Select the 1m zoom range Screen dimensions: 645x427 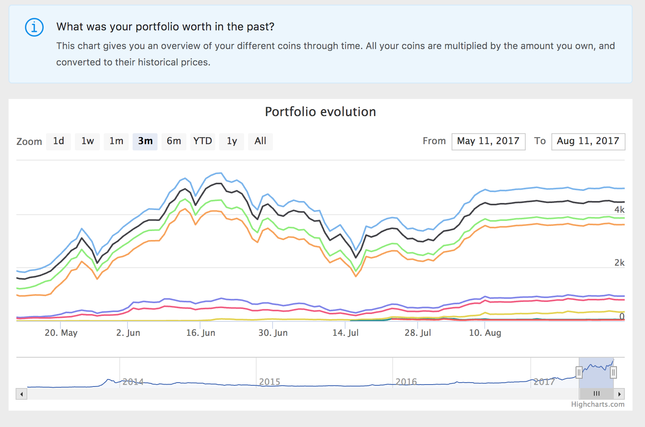coord(116,141)
